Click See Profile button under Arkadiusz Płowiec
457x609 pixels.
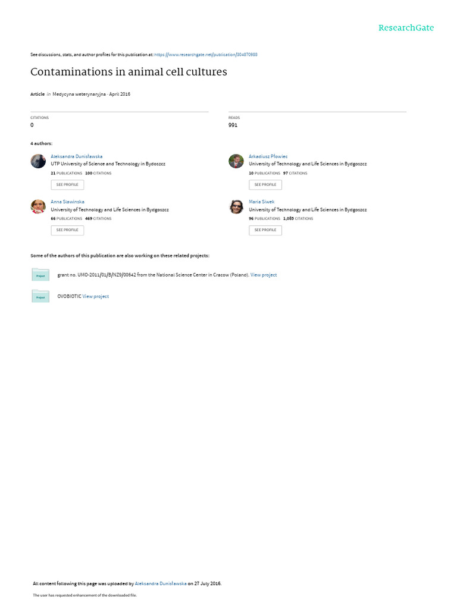pos(265,185)
